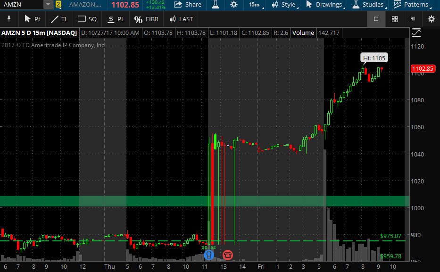This screenshot has height=272, width=440.
Task: Click the Fri label on time axis
Action: (261, 267)
